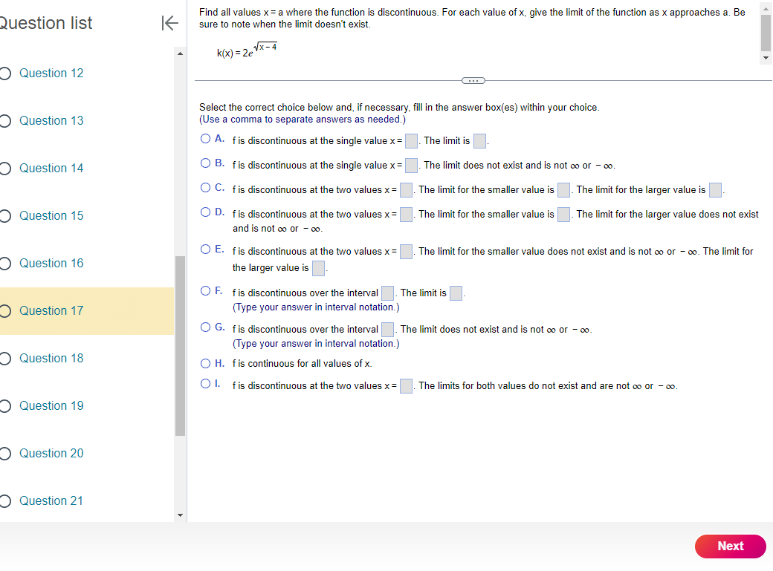Open Question 21 from the list
The width and height of the screenshot is (773, 571).
51,501
